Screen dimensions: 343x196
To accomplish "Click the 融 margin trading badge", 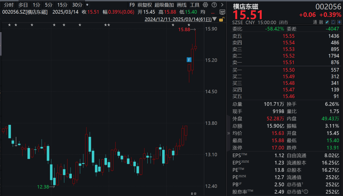I will click(321, 22).
